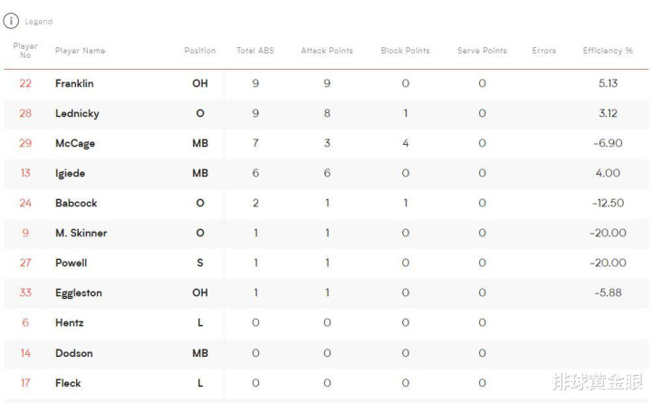Select Dodson player name
The height and width of the screenshot is (403, 652).
pyautogui.click(x=74, y=353)
